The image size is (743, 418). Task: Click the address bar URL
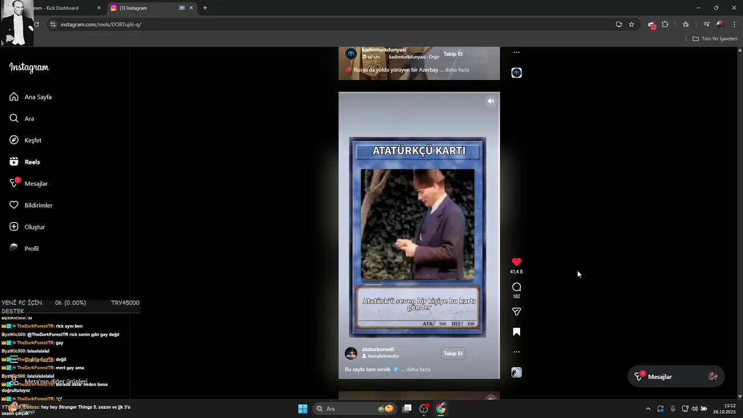tap(101, 24)
